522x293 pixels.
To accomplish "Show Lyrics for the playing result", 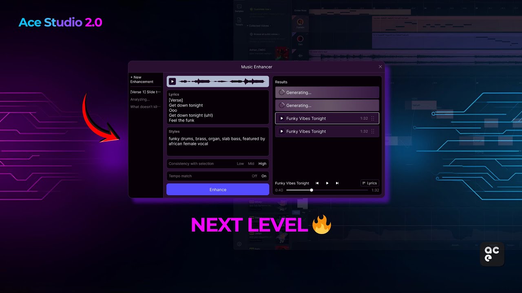I will (x=370, y=183).
